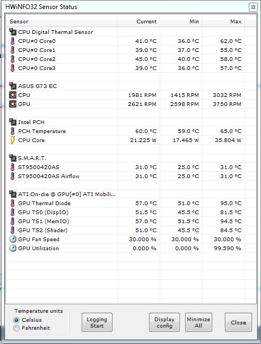Click the S.M.A.R.T. group chip icon

tap(13, 158)
